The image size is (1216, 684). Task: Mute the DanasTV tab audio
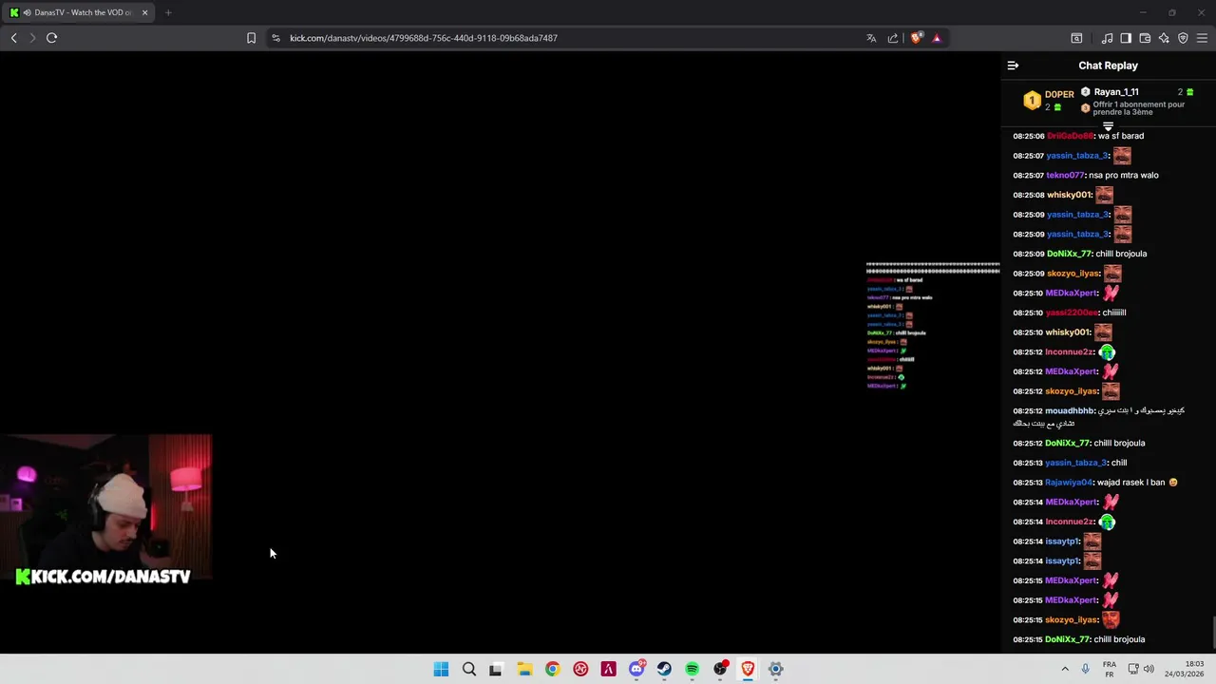pos(27,12)
